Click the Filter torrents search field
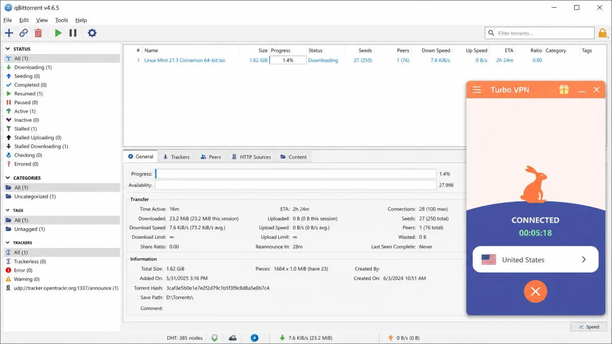The height and width of the screenshot is (344, 612). pyautogui.click(x=539, y=33)
